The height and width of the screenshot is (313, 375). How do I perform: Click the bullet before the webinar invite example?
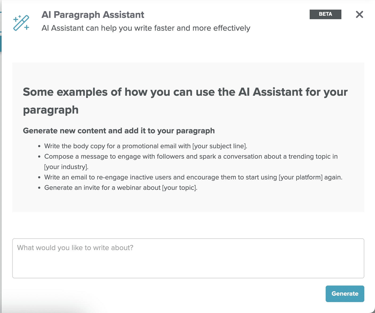point(39,188)
